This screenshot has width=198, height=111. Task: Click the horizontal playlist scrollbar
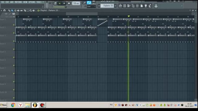coord(82,14)
